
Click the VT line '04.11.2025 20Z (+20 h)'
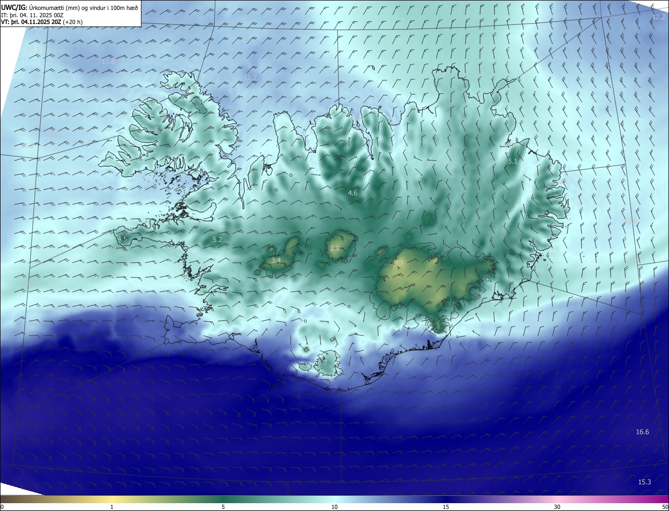point(52,22)
